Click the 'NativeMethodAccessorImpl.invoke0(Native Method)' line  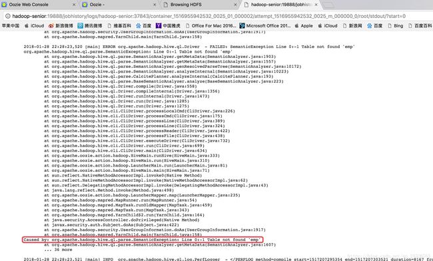pos(123,176)
